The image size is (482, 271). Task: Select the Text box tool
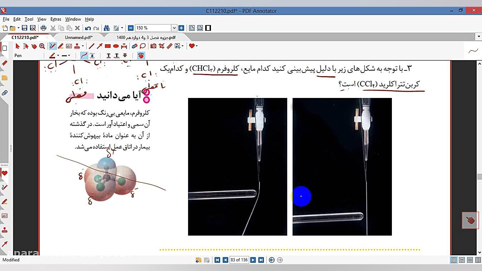[69, 46]
